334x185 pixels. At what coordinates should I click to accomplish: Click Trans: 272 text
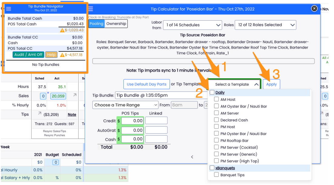point(43,124)
